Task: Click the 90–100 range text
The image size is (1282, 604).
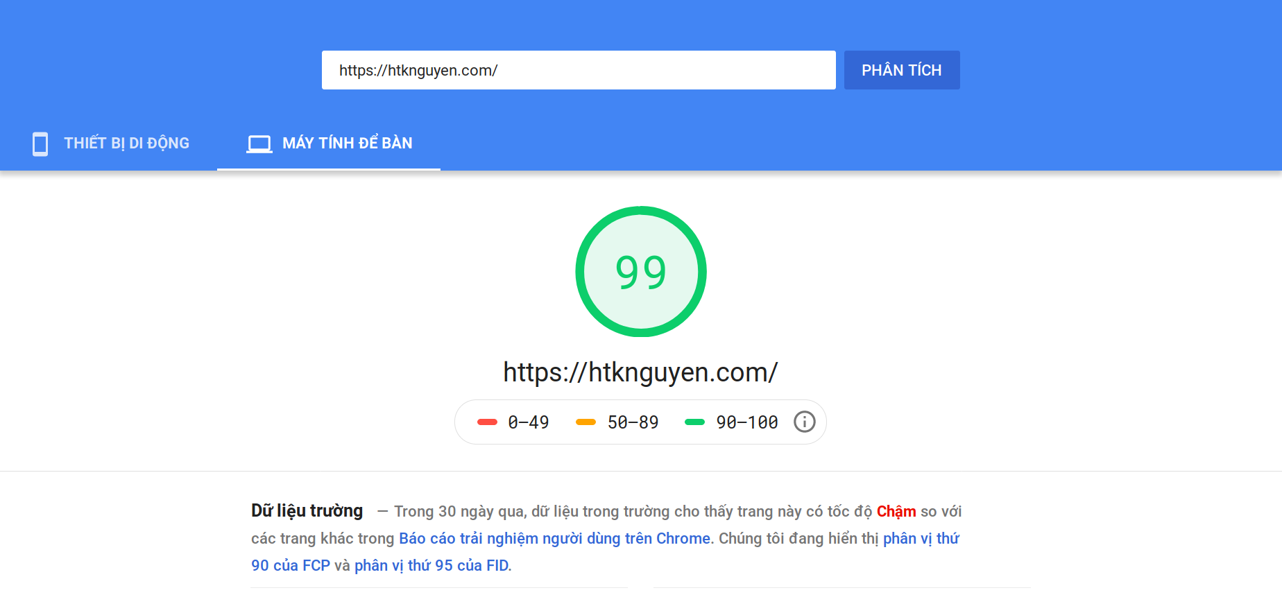Action: pyautogui.click(x=747, y=422)
